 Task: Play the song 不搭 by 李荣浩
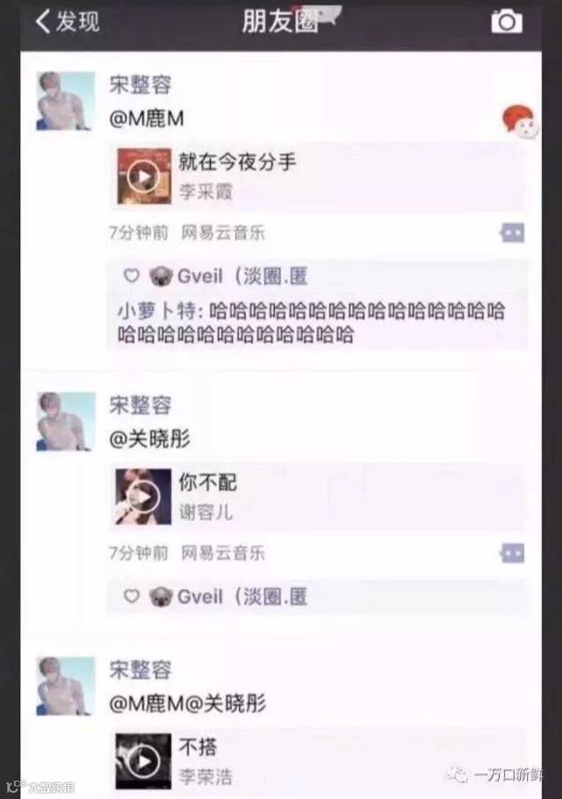coord(143,761)
